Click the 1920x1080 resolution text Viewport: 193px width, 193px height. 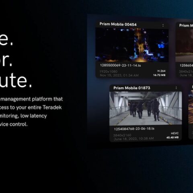tap(109, 72)
